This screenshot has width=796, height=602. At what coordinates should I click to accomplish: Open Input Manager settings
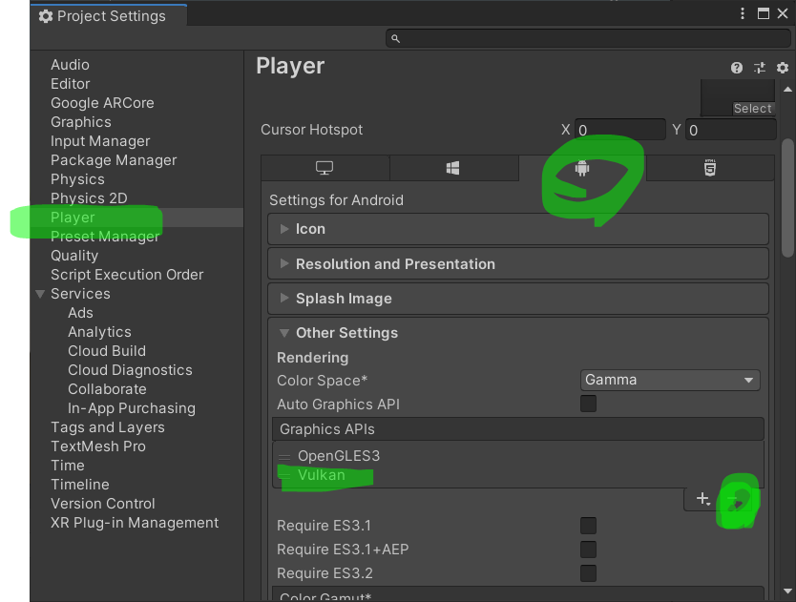100,141
